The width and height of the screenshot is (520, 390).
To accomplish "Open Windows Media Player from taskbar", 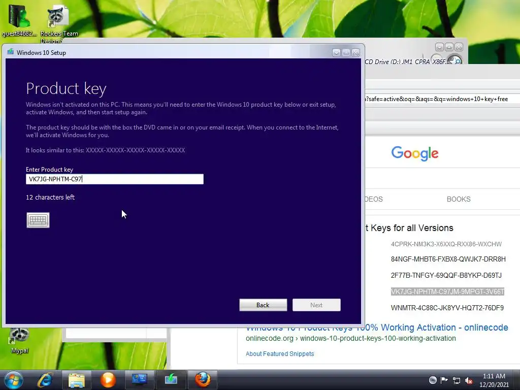I will pos(108,380).
